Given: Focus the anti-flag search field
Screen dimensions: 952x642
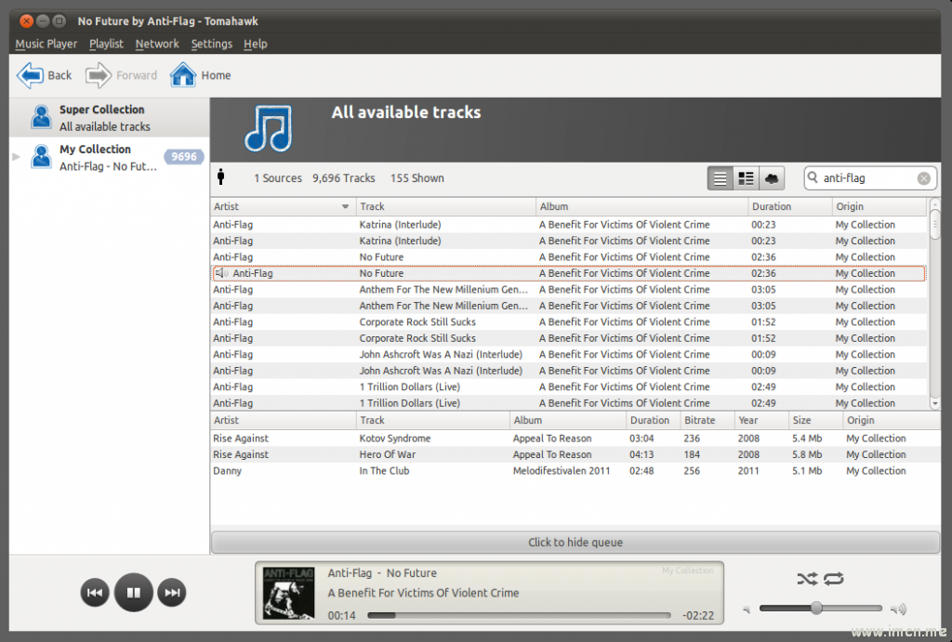Looking at the screenshot, I should pos(870,178).
